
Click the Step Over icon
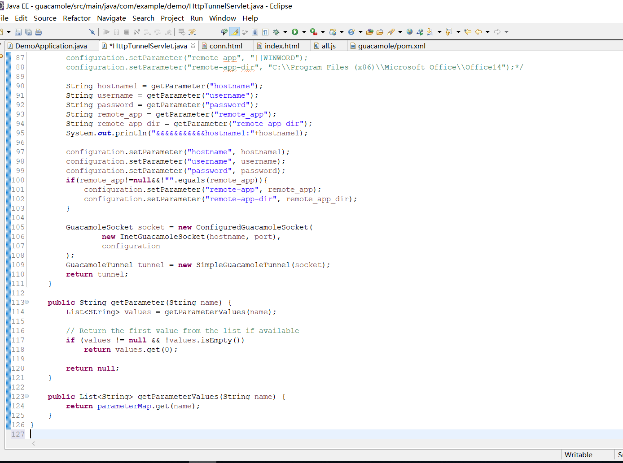[158, 32]
